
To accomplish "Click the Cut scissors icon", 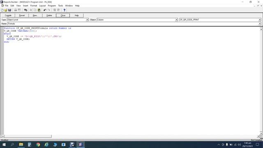I will pos(31,10).
